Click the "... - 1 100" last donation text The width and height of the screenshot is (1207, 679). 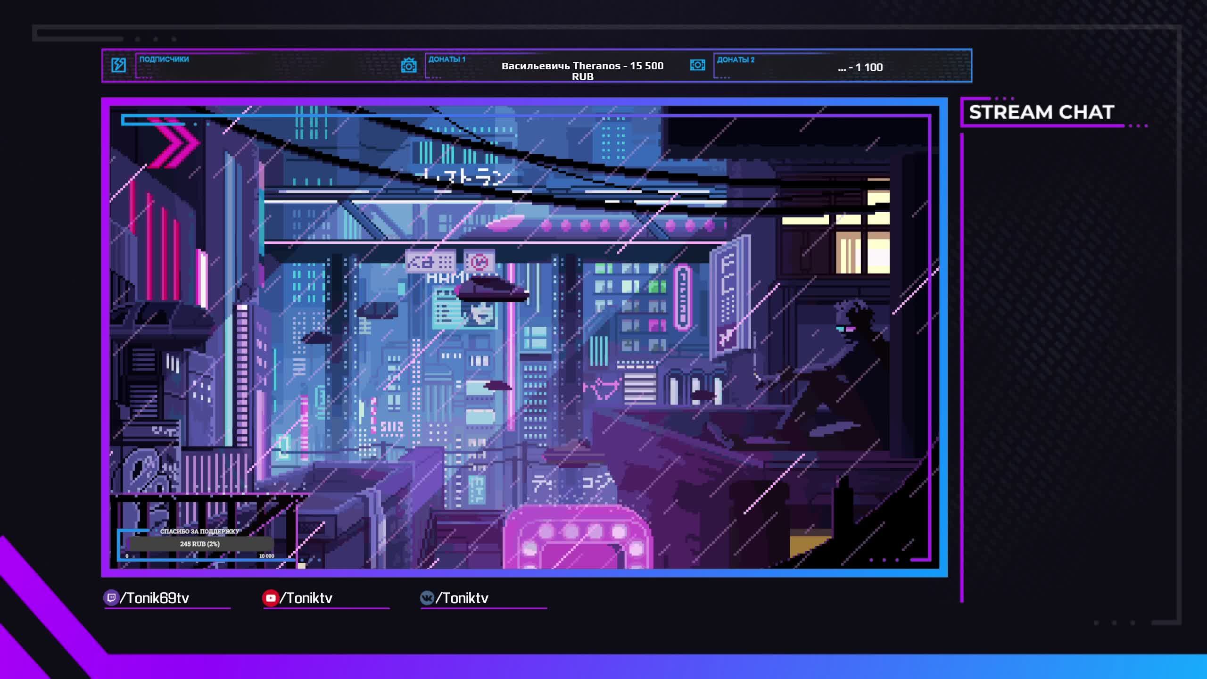860,67
